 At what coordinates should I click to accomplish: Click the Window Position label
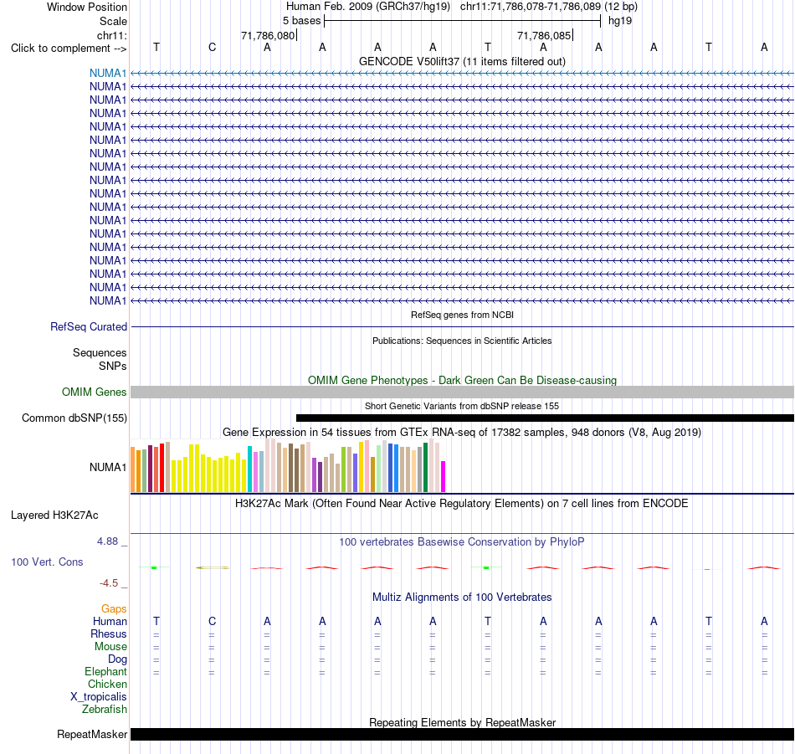point(87,7)
